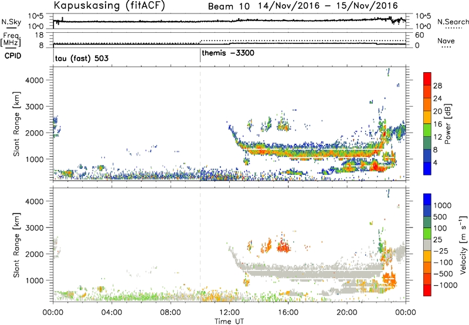Click the 'Slant Range [km]' label of the power panel
This screenshot has height=325, width=469.
coord(16,124)
